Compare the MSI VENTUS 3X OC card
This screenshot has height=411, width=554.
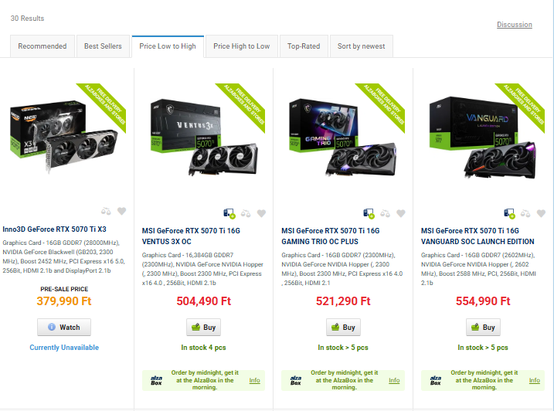click(246, 213)
